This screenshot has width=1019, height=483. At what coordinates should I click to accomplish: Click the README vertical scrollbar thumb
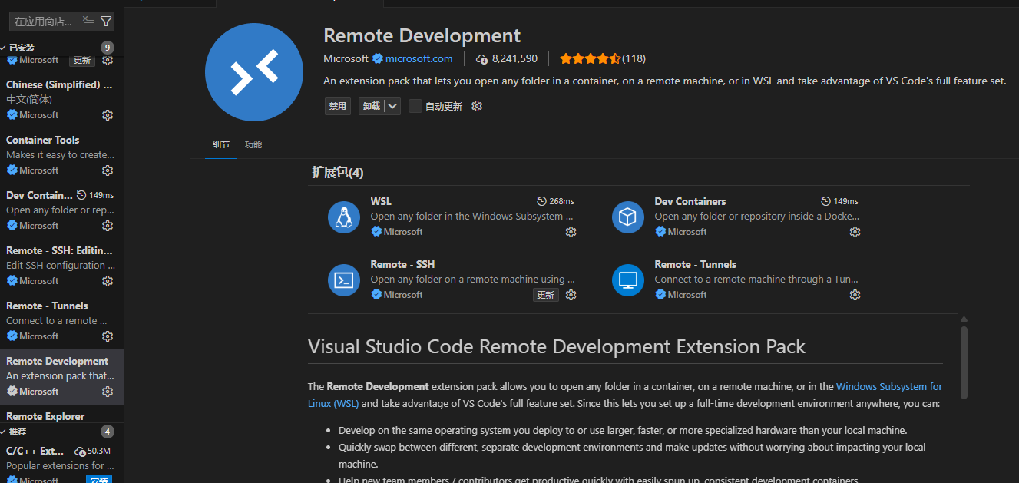pyautogui.click(x=964, y=362)
